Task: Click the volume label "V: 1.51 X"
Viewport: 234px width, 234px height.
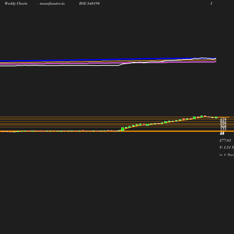Action: 227,147
